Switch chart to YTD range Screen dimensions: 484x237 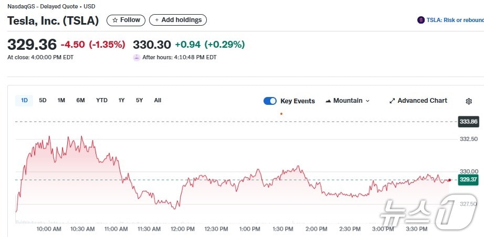coord(101,100)
